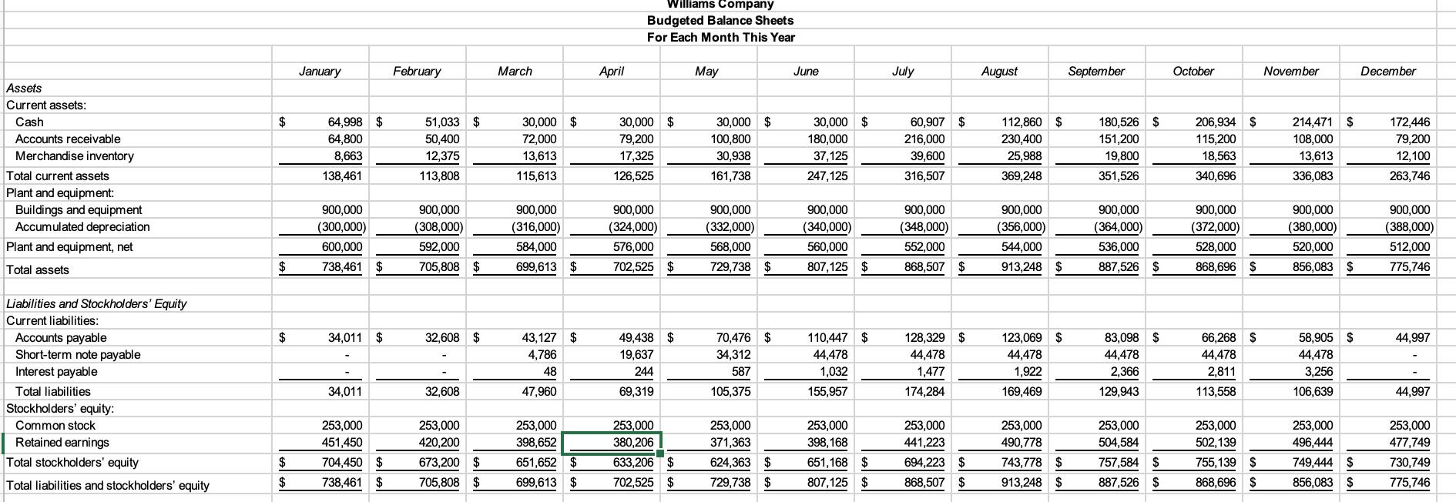Screen dimensions: 1456x502
Task: Click the 'Plant and equipment:' label
Action: click(x=60, y=192)
